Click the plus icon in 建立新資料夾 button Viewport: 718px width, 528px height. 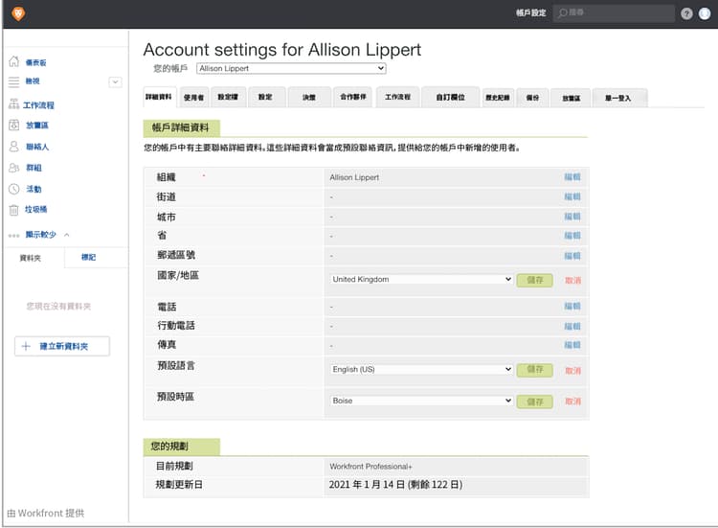26,346
